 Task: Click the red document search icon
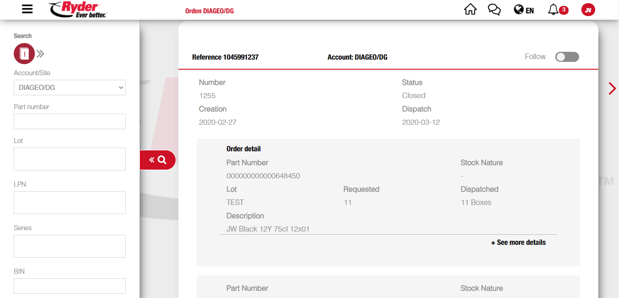point(24,54)
